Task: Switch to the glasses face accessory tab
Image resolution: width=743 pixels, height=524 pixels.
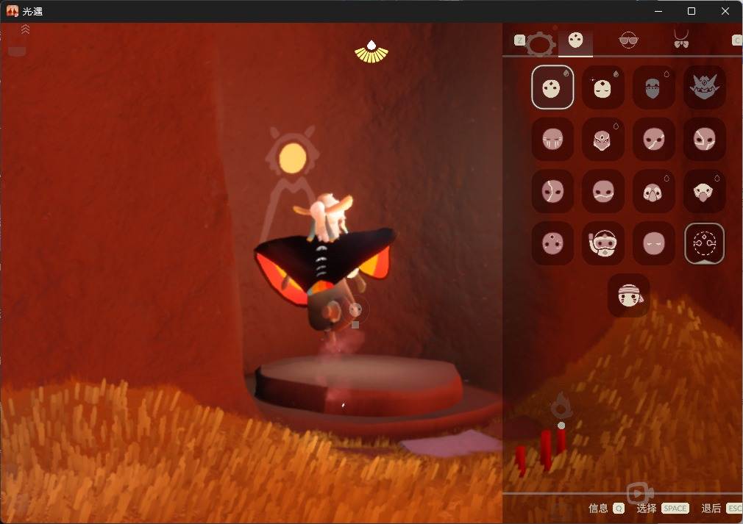Action: click(628, 40)
